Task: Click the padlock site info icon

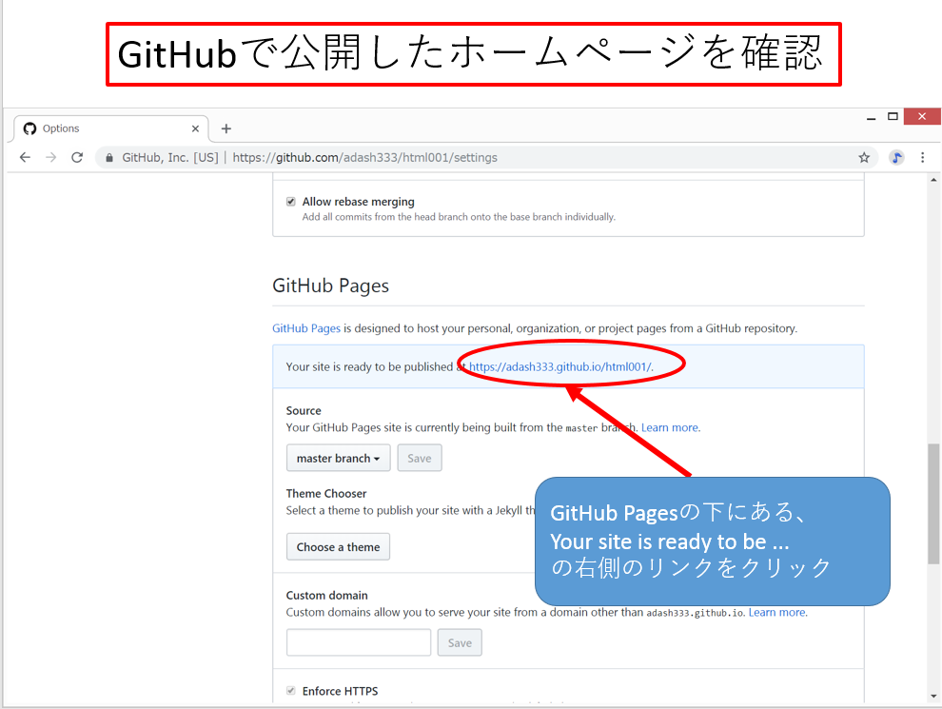Action: click(110, 158)
